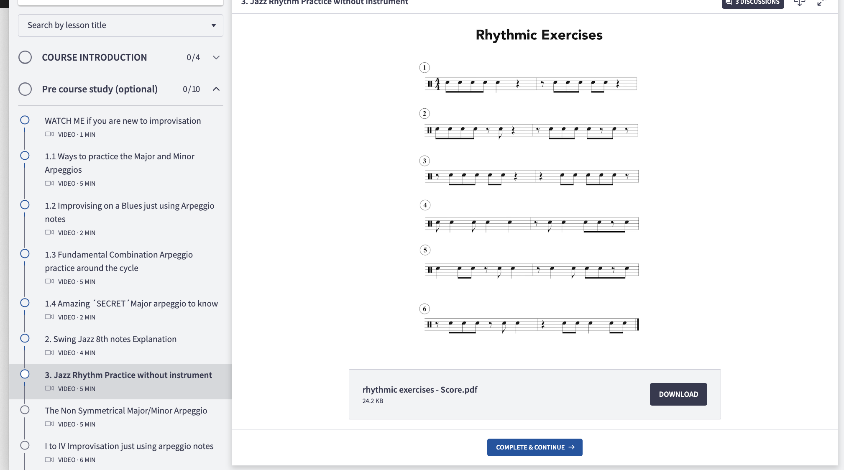Image resolution: width=844 pixels, height=470 pixels.
Task: Click the 0/10 progress indicator
Action: (x=191, y=89)
